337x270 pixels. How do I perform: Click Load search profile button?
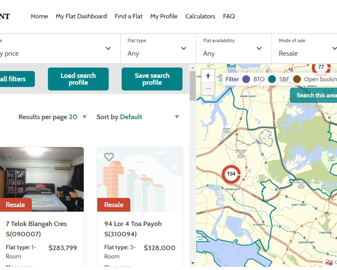click(x=78, y=79)
